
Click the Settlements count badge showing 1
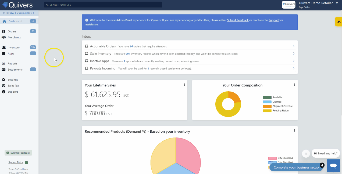coord(33,69)
